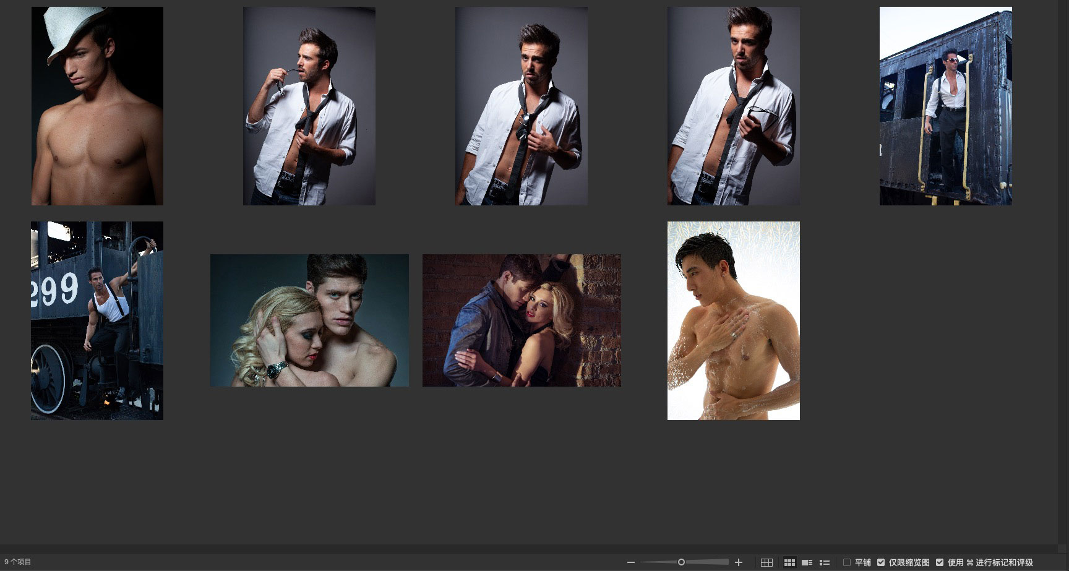Click the plus icon to enlarge thumbnails

(x=738, y=562)
